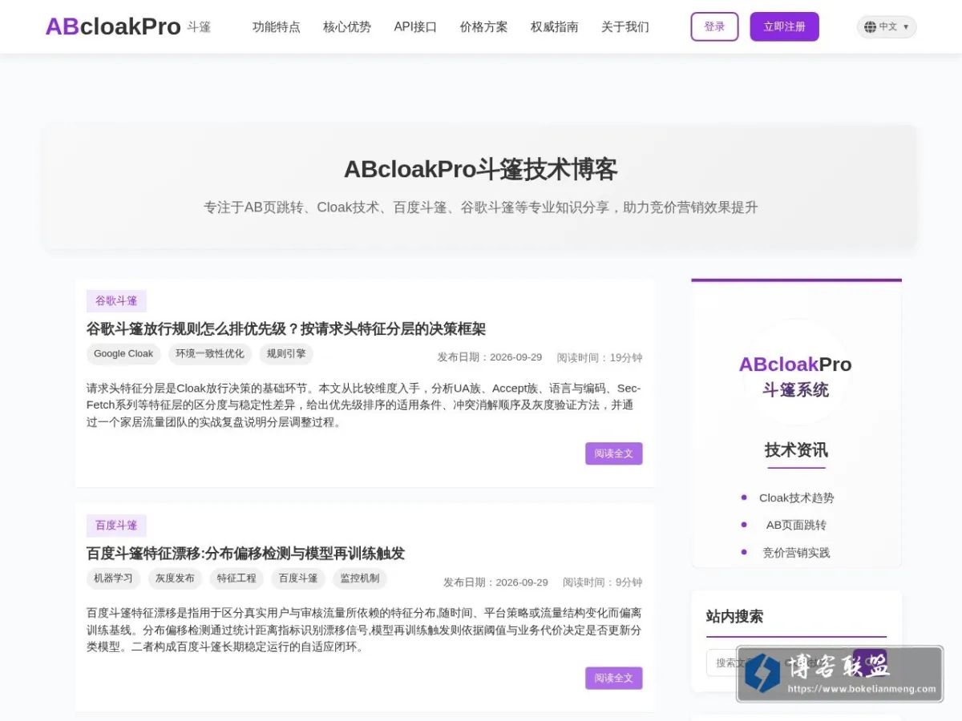This screenshot has height=721, width=962.
Task: Open 竞价营销实践 sidebar link
Action: coord(796,552)
